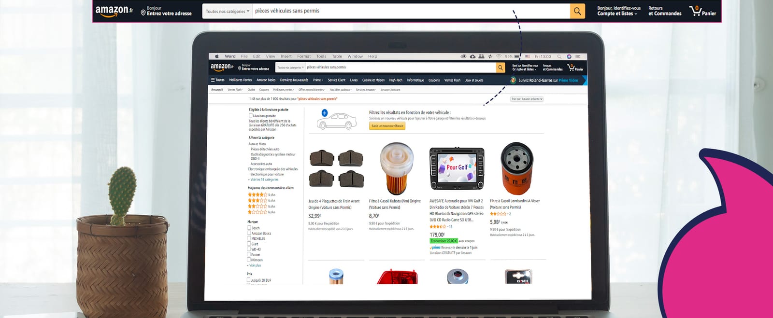Tick the Facom brand checkbox

pos(249,254)
